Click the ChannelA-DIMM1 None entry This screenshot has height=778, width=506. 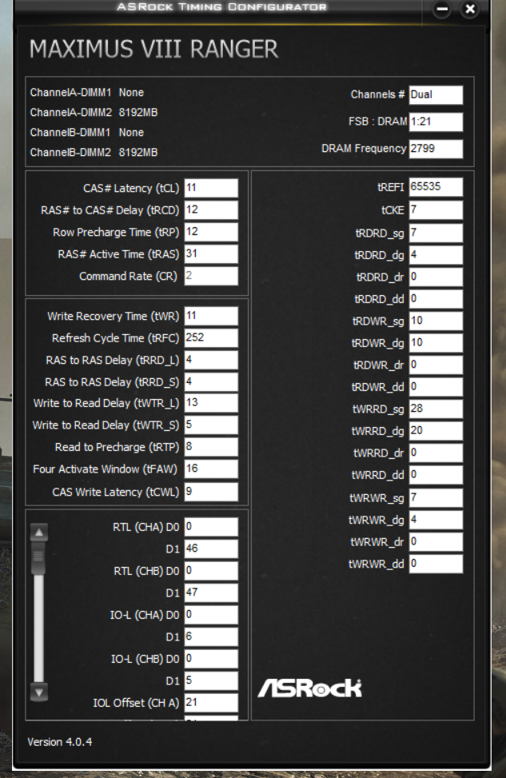pyautogui.click(x=87, y=92)
